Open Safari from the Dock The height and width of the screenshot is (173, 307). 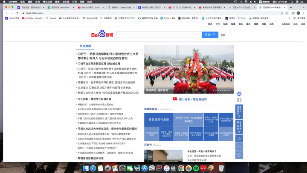point(93,168)
